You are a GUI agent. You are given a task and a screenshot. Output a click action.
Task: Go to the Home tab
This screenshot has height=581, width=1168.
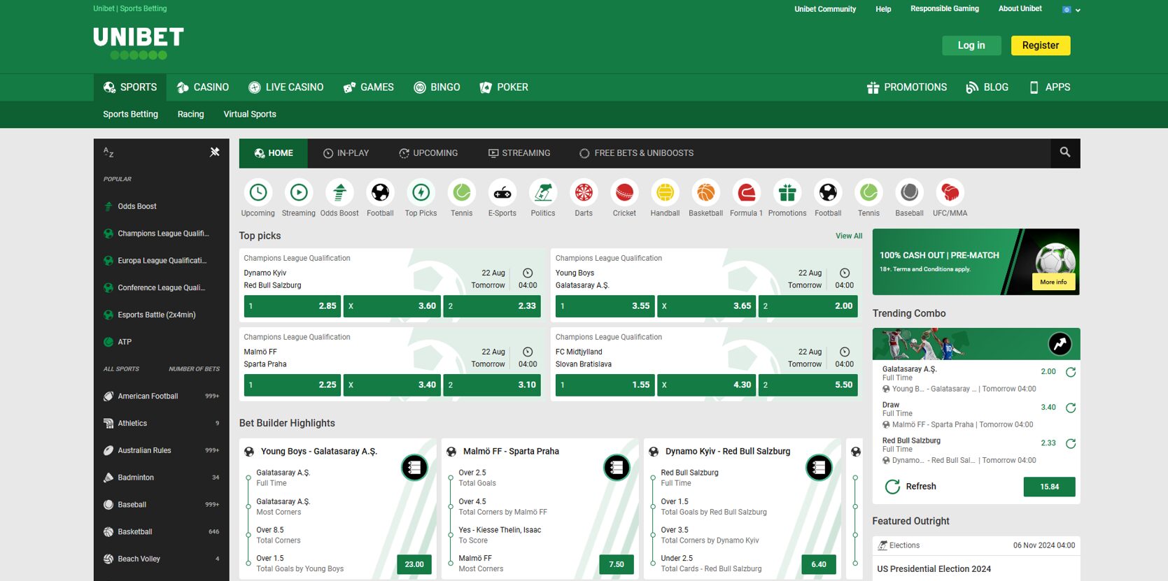pyautogui.click(x=274, y=153)
